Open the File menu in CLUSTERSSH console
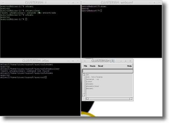 point(85,66)
